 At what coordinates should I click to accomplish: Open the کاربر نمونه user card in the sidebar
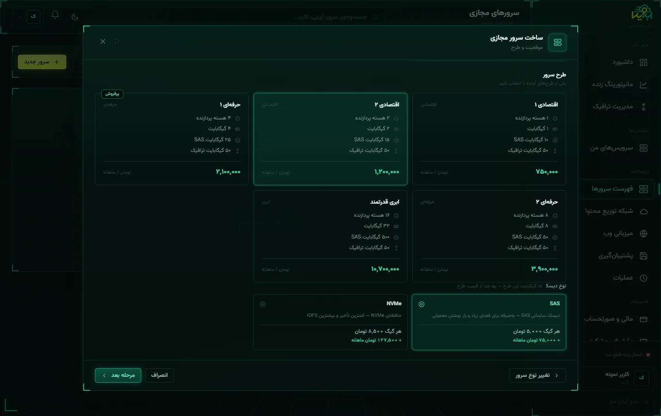pos(617,377)
